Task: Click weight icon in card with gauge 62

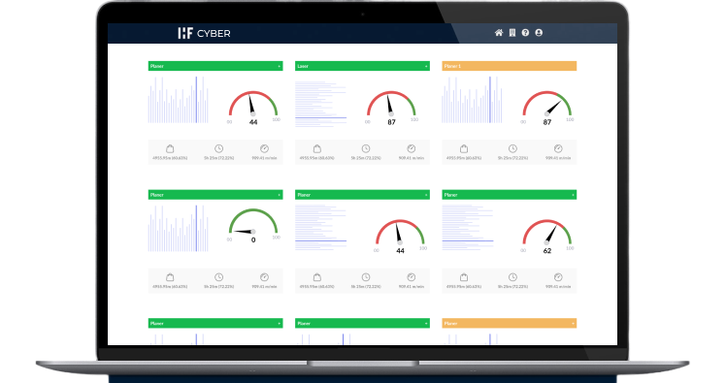Action: (464, 277)
